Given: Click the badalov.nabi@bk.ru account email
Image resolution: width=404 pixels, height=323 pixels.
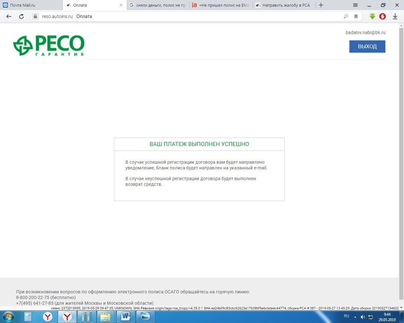Looking at the screenshot, I should [x=365, y=32].
